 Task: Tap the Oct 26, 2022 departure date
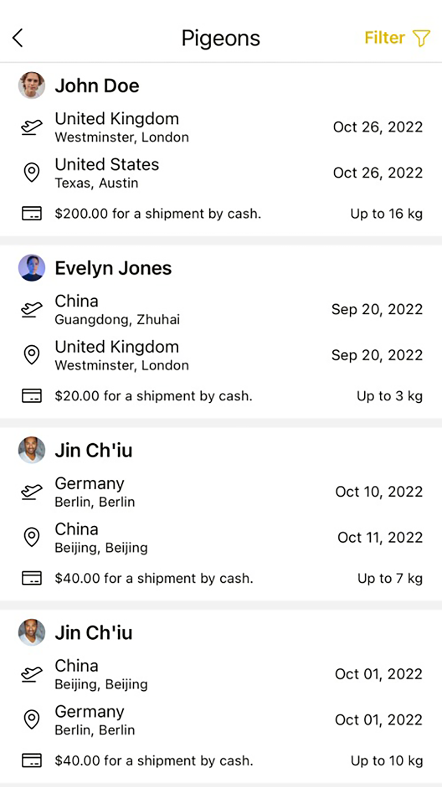click(378, 127)
